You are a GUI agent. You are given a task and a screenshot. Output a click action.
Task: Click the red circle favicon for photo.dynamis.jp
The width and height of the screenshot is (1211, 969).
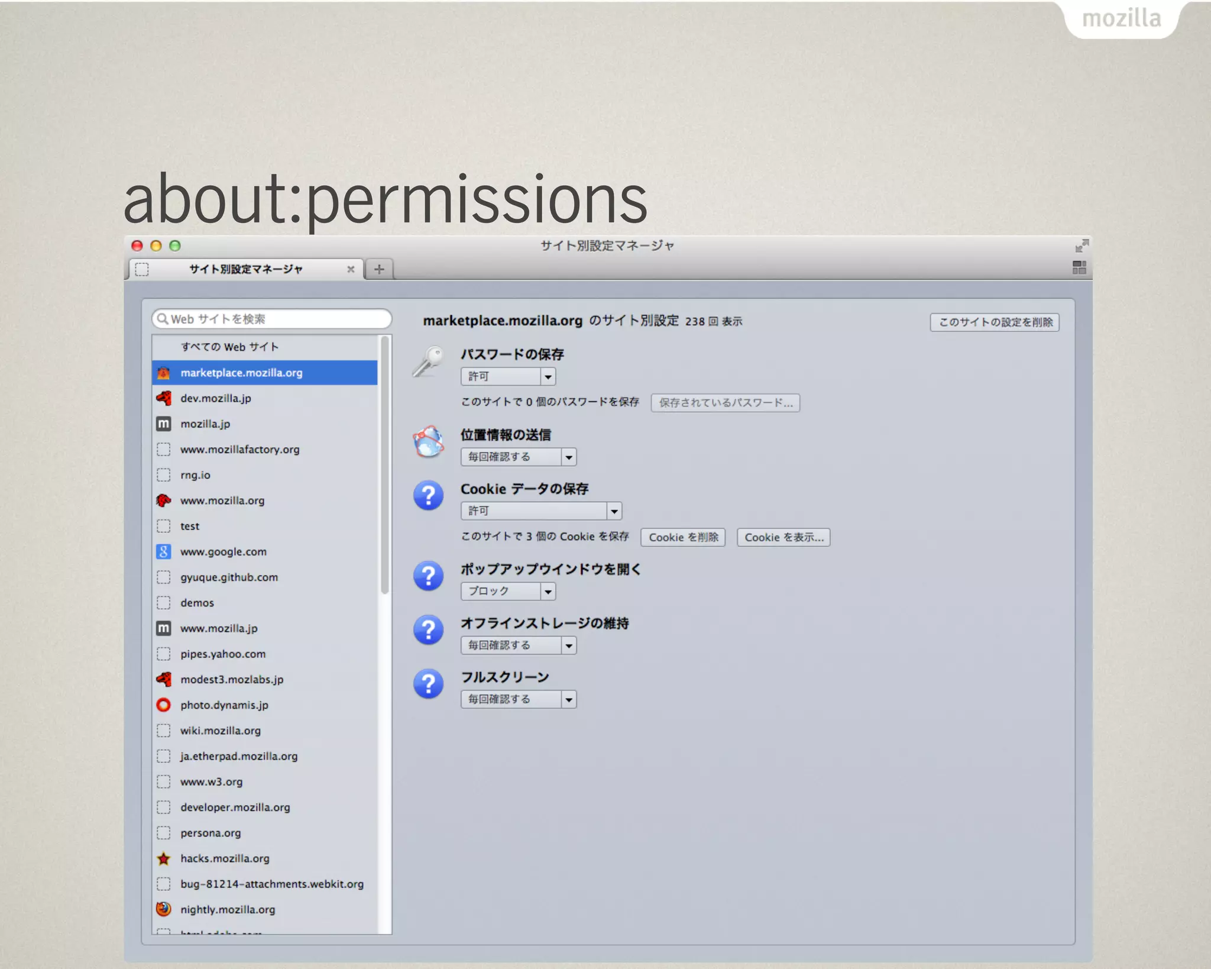click(164, 705)
